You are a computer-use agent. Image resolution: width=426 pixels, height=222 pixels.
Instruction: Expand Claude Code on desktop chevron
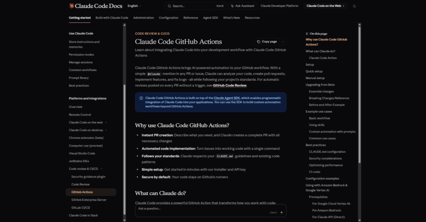tap(106, 130)
